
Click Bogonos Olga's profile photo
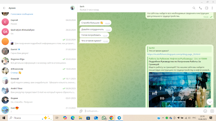[x=5, y=61]
